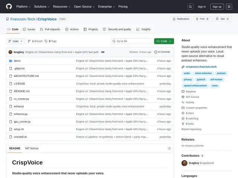Focus the Go to file search field
Viewport: 238px width, 178px height.
point(132,41)
